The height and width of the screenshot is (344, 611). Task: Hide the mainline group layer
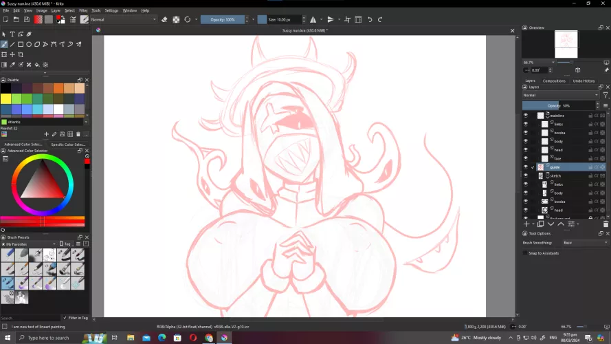pos(526,116)
